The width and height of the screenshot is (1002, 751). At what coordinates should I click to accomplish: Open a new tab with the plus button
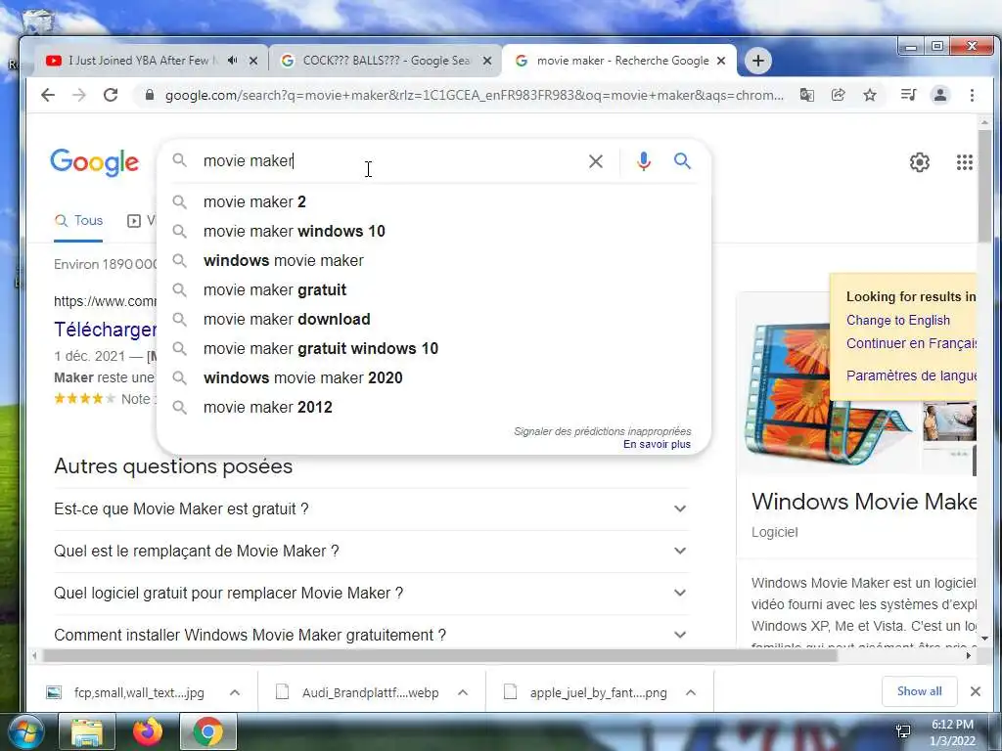point(758,61)
